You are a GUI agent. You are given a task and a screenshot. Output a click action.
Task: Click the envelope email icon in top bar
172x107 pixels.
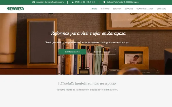click(33, 2)
